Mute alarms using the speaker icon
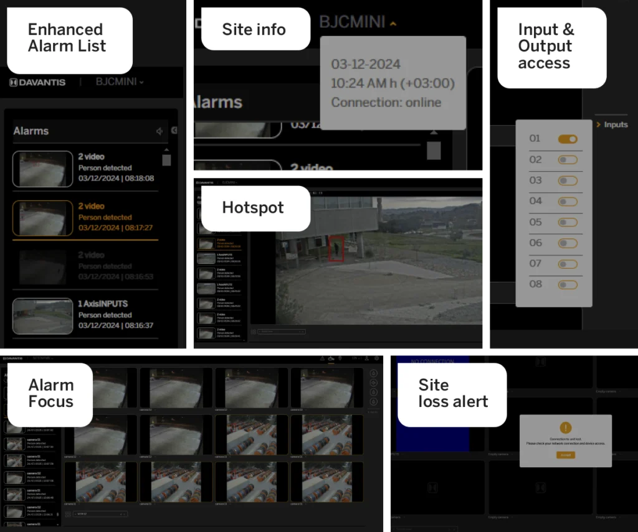 pos(159,131)
